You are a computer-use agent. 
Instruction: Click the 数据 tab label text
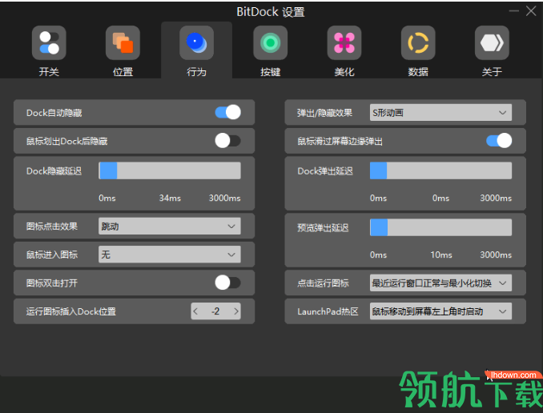418,72
